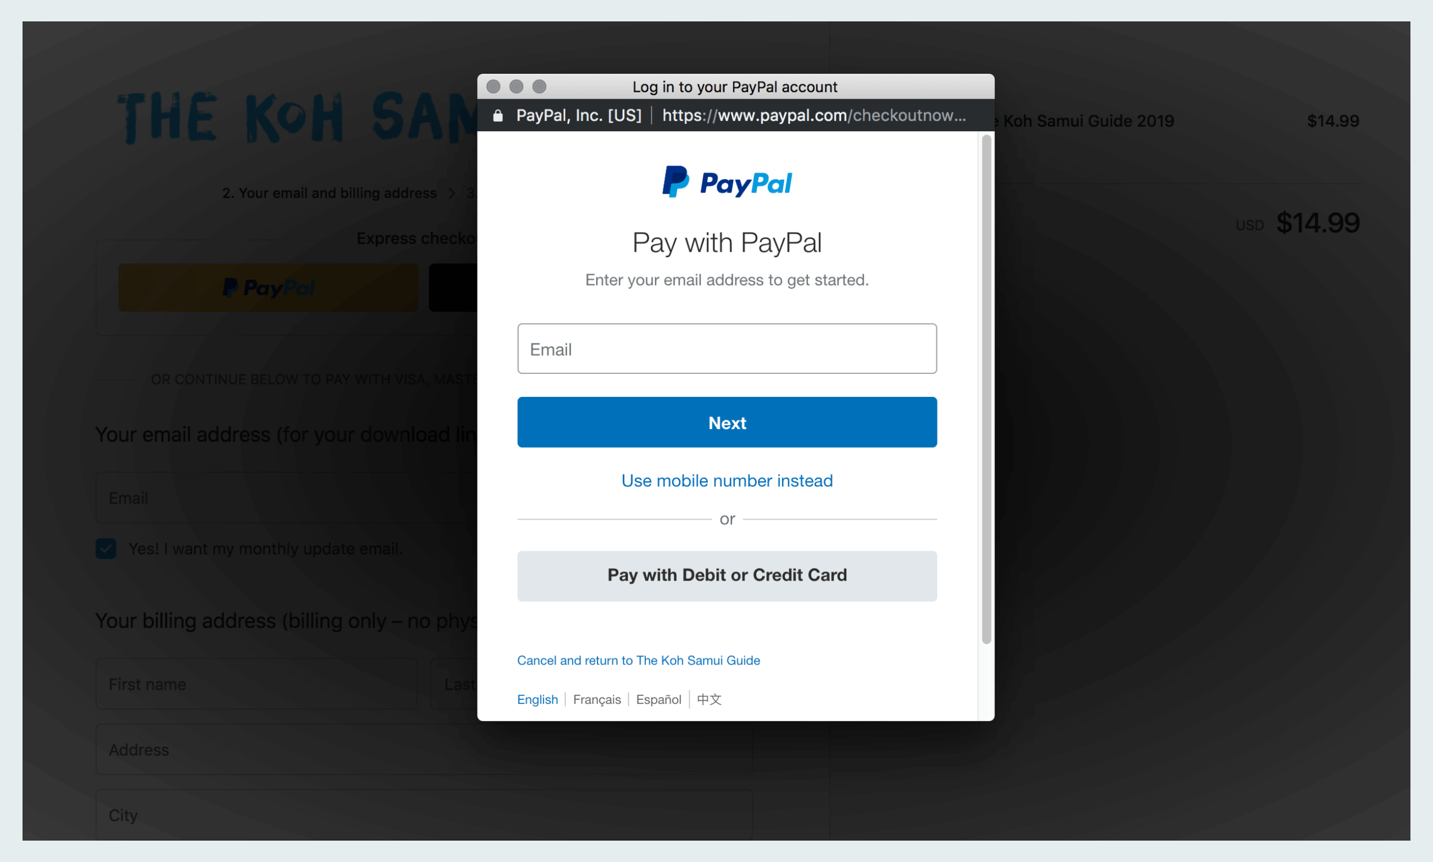Image resolution: width=1433 pixels, height=862 pixels.
Task: Click the lock/secure icon in address bar
Action: (495, 115)
